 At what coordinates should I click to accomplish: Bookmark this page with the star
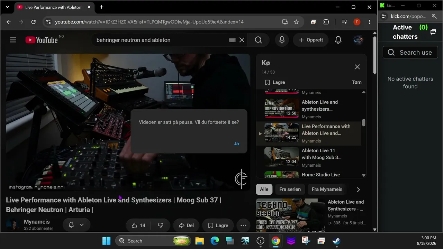(296, 22)
